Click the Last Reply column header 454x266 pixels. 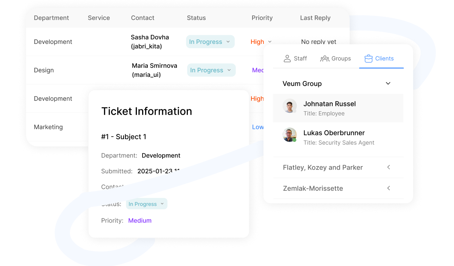click(x=315, y=18)
